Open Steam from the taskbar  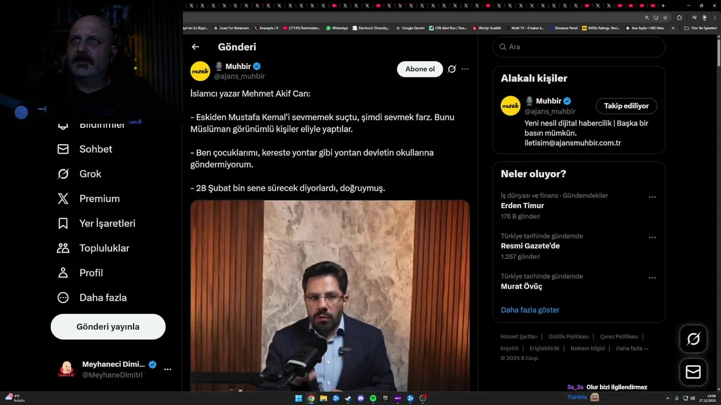[x=348, y=398]
